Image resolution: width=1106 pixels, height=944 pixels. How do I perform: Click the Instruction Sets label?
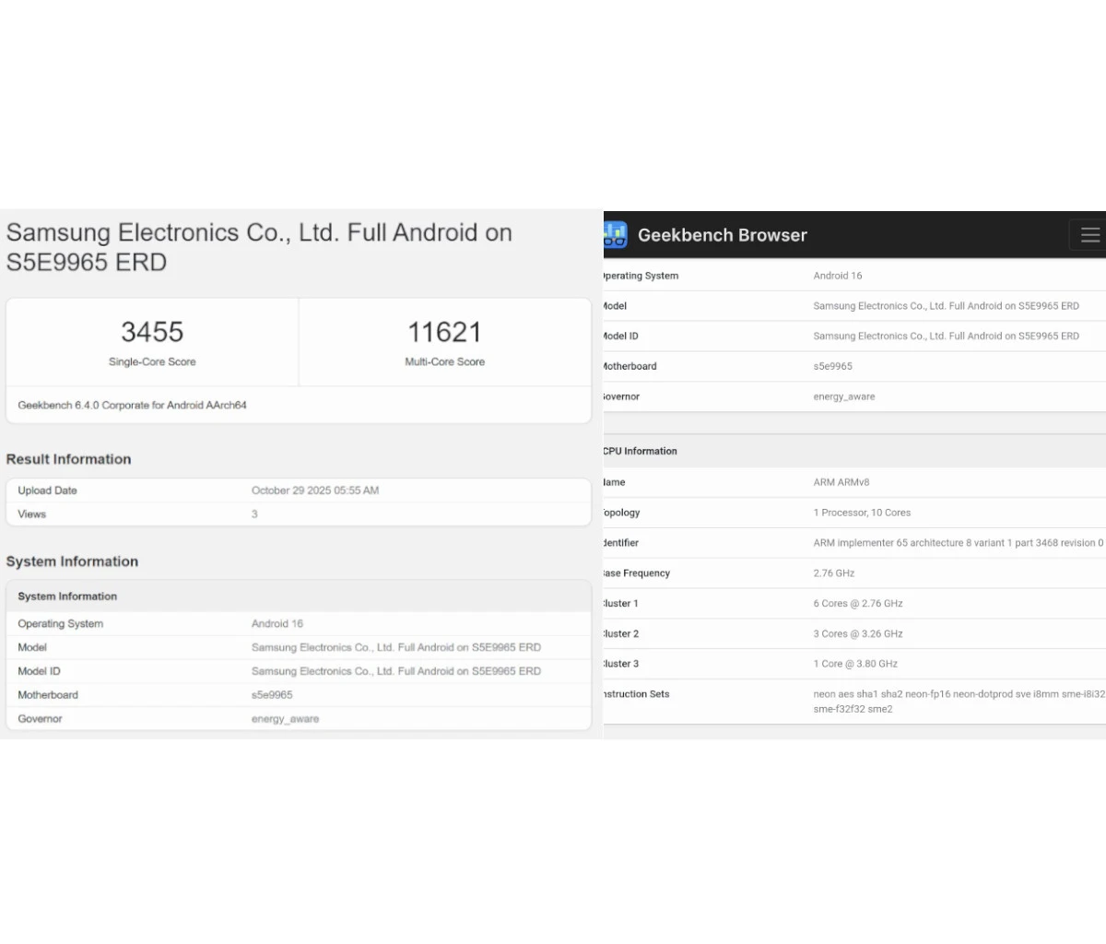[x=637, y=694]
